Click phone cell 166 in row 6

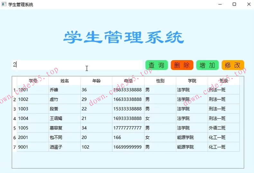pos(128,138)
